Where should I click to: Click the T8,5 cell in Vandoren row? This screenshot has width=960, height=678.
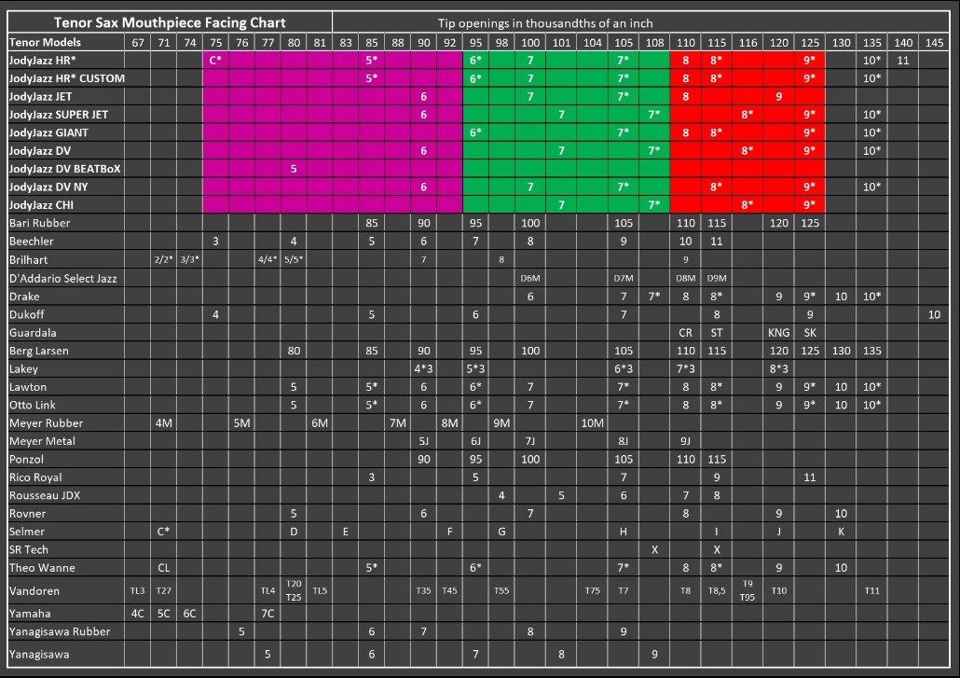tap(717, 590)
